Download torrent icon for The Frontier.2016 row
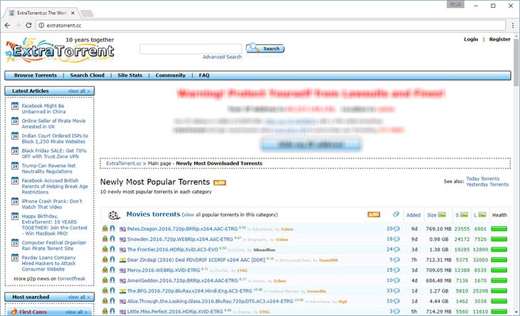This screenshot has height=316, width=520. (x=105, y=249)
